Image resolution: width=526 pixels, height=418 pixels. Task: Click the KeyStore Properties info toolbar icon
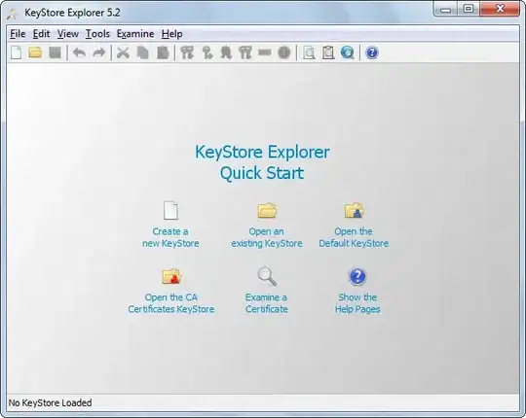click(284, 52)
